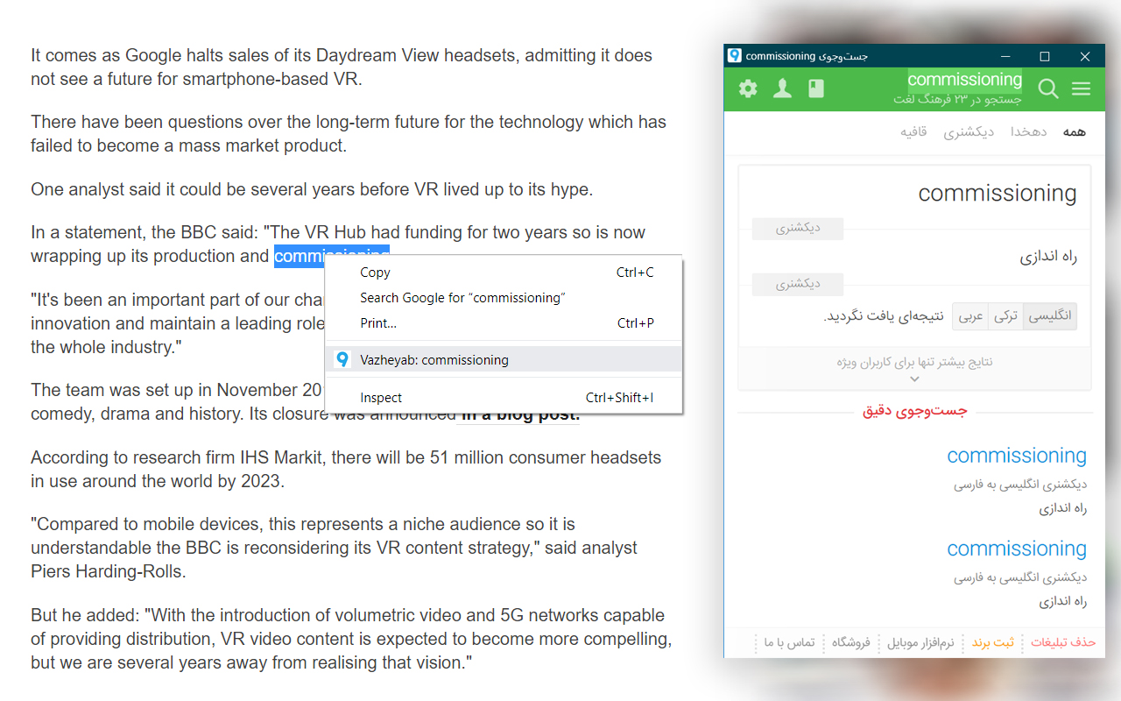Choose Search Google for "commissioning"
This screenshot has height=701, width=1121.
pyautogui.click(x=504, y=298)
